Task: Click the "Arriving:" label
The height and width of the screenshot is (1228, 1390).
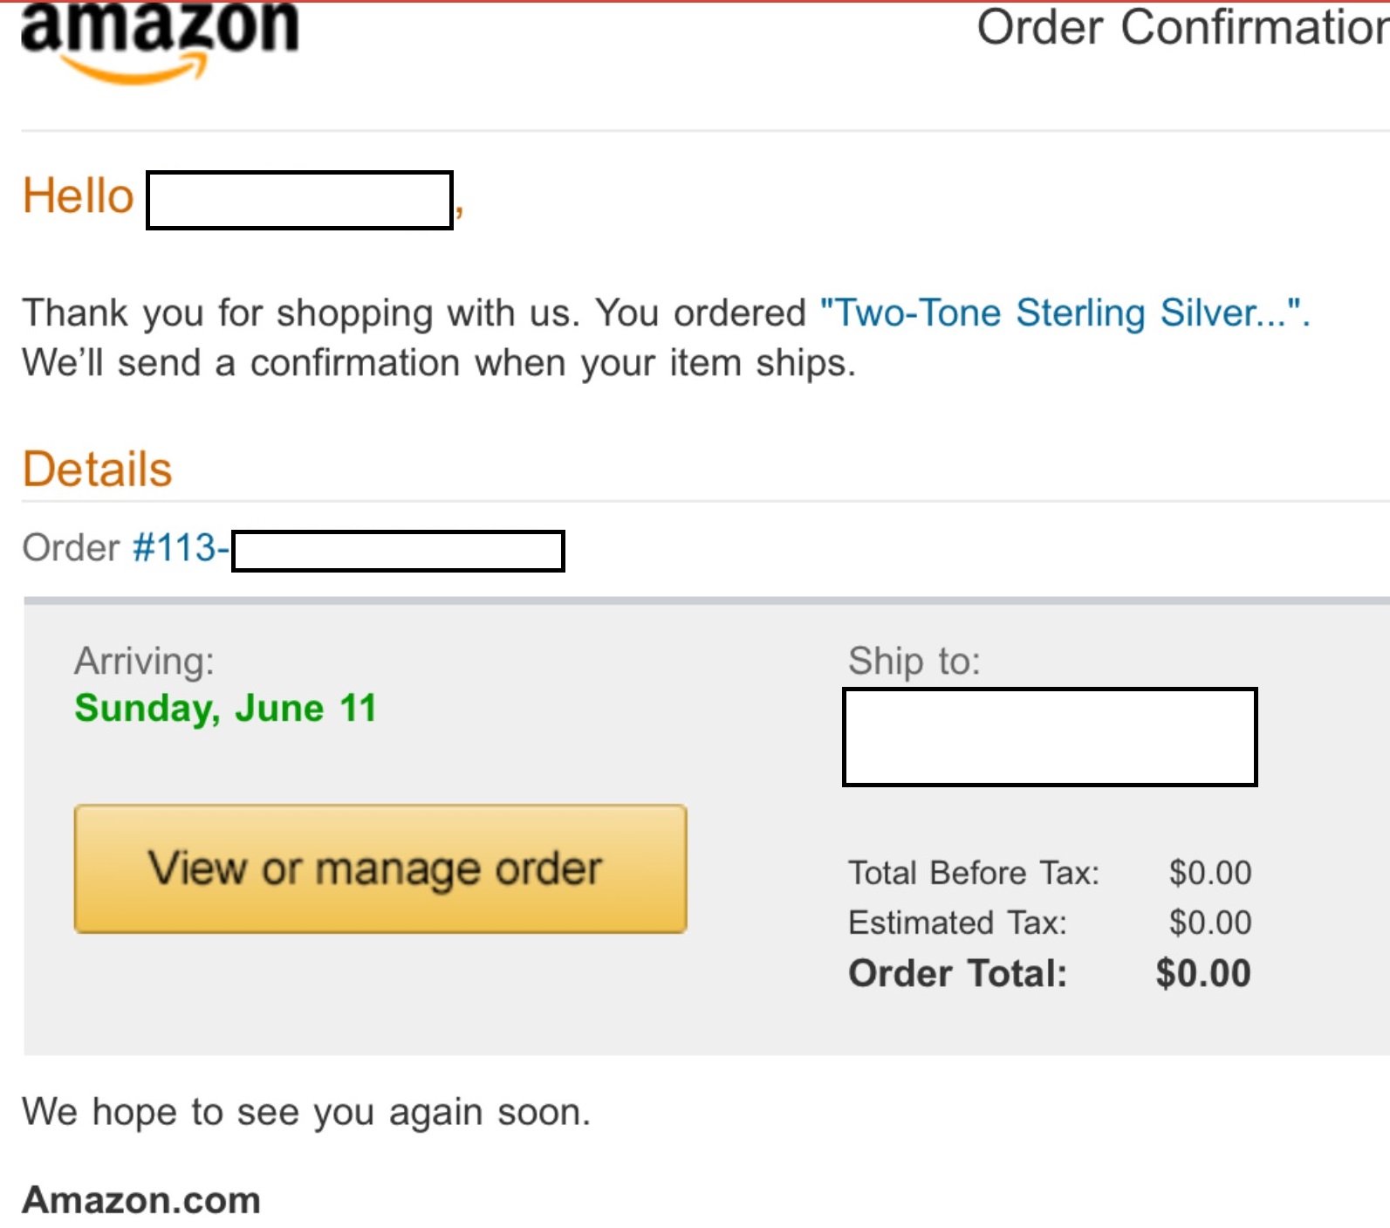Action: tap(144, 661)
